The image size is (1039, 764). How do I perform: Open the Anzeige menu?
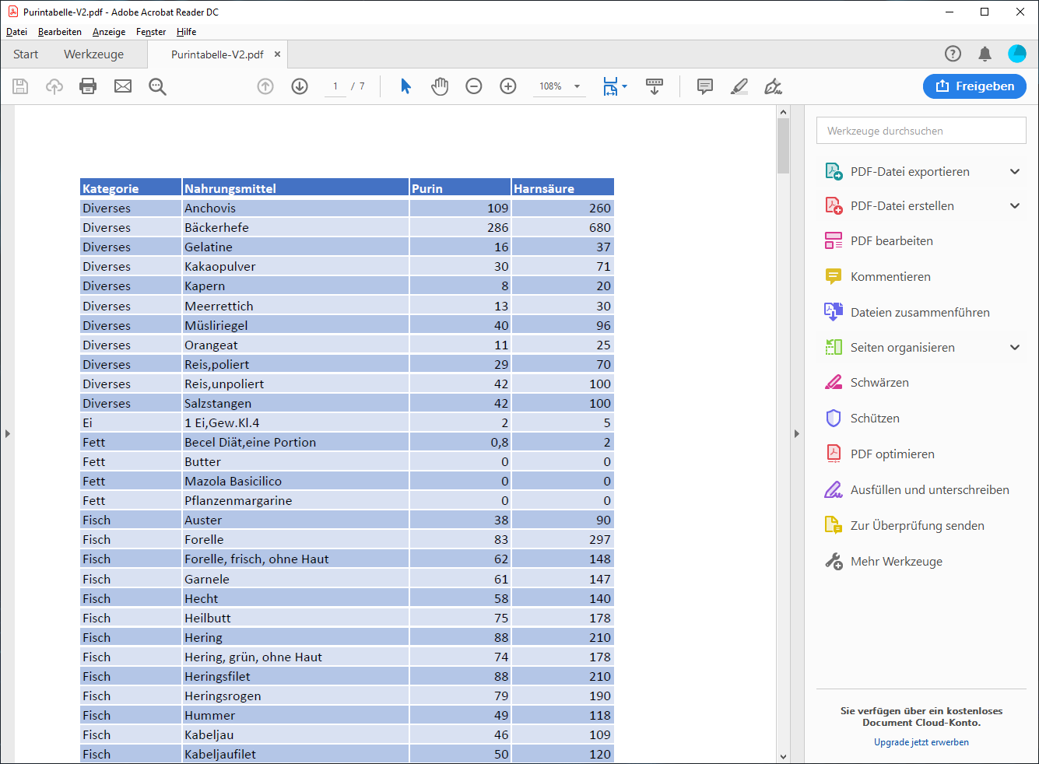(109, 32)
